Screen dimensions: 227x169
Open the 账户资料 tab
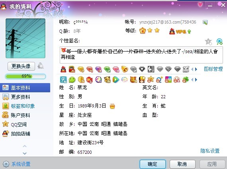[x=25, y=115]
